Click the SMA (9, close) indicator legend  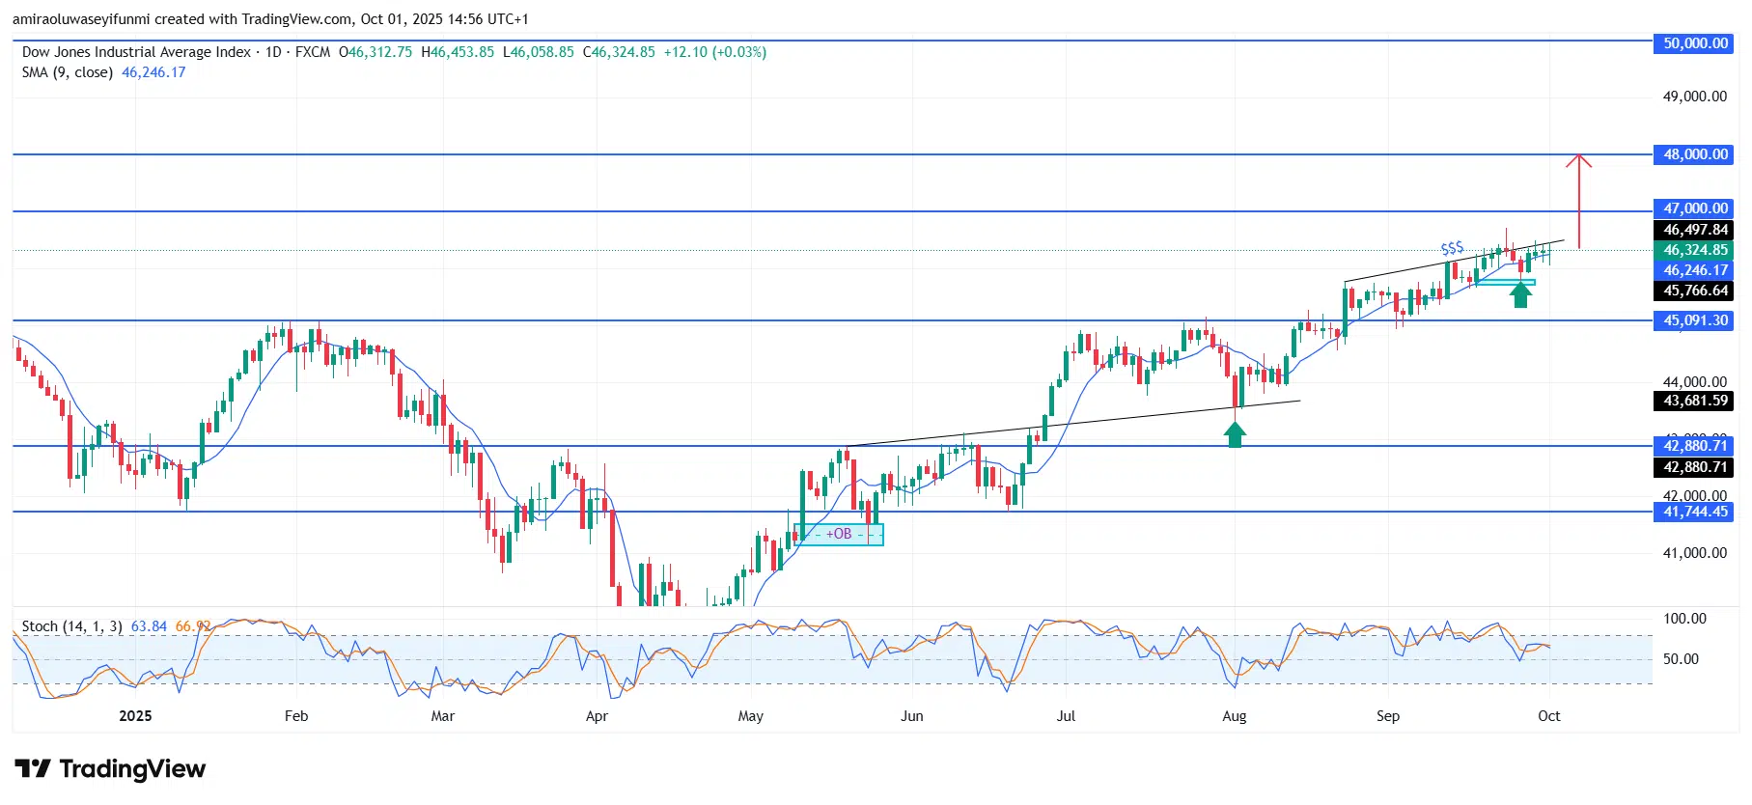coord(68,72)
